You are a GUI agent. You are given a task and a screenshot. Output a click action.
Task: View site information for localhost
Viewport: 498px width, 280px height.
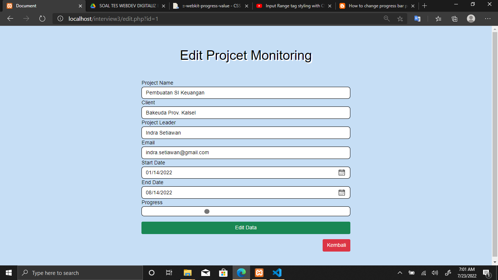coord(61,19)
